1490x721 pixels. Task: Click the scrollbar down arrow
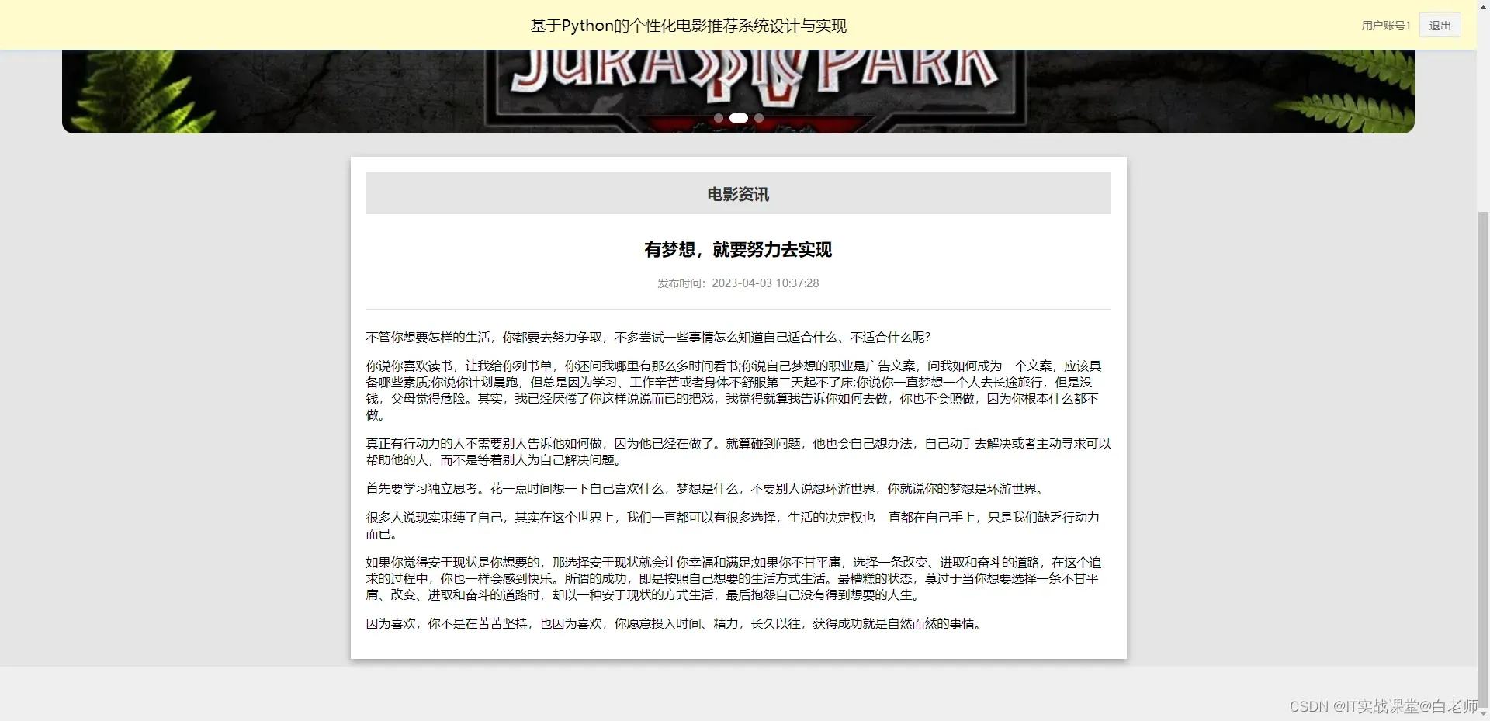tap(1483, 715)
